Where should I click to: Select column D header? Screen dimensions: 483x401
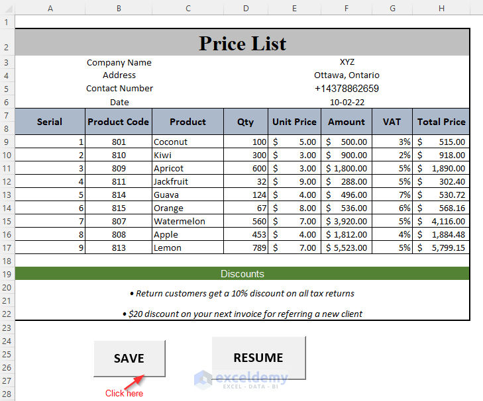(x=246, y=9)
